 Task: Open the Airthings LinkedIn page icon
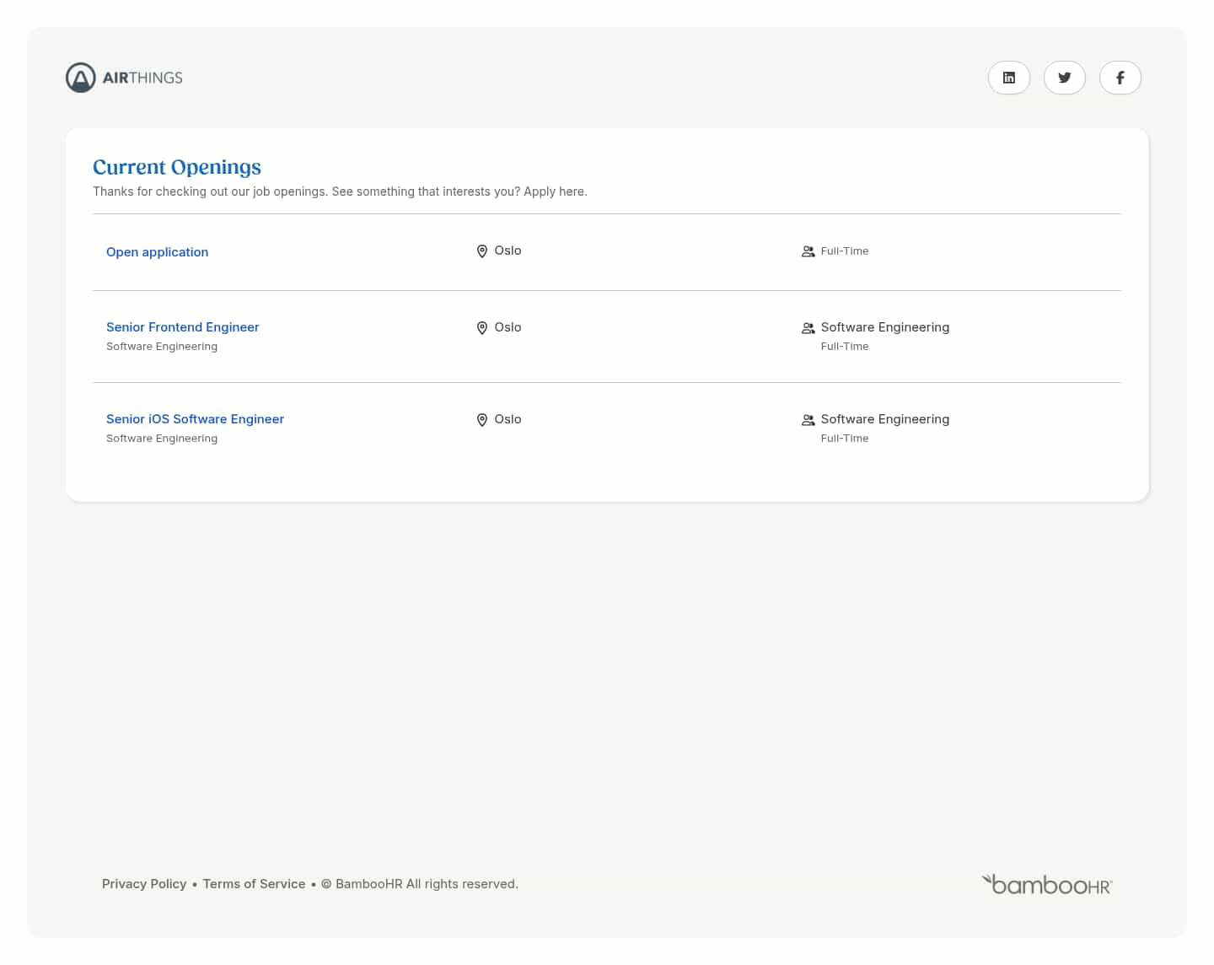click(1008, 78)
